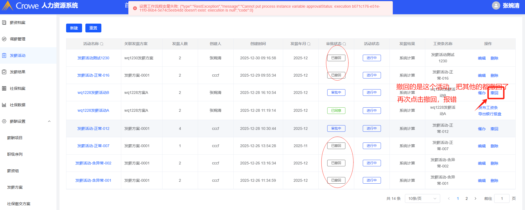Open the 社保缴交方案 submenu item
This screenshot has height=210, width=525.
pos(19,204)
